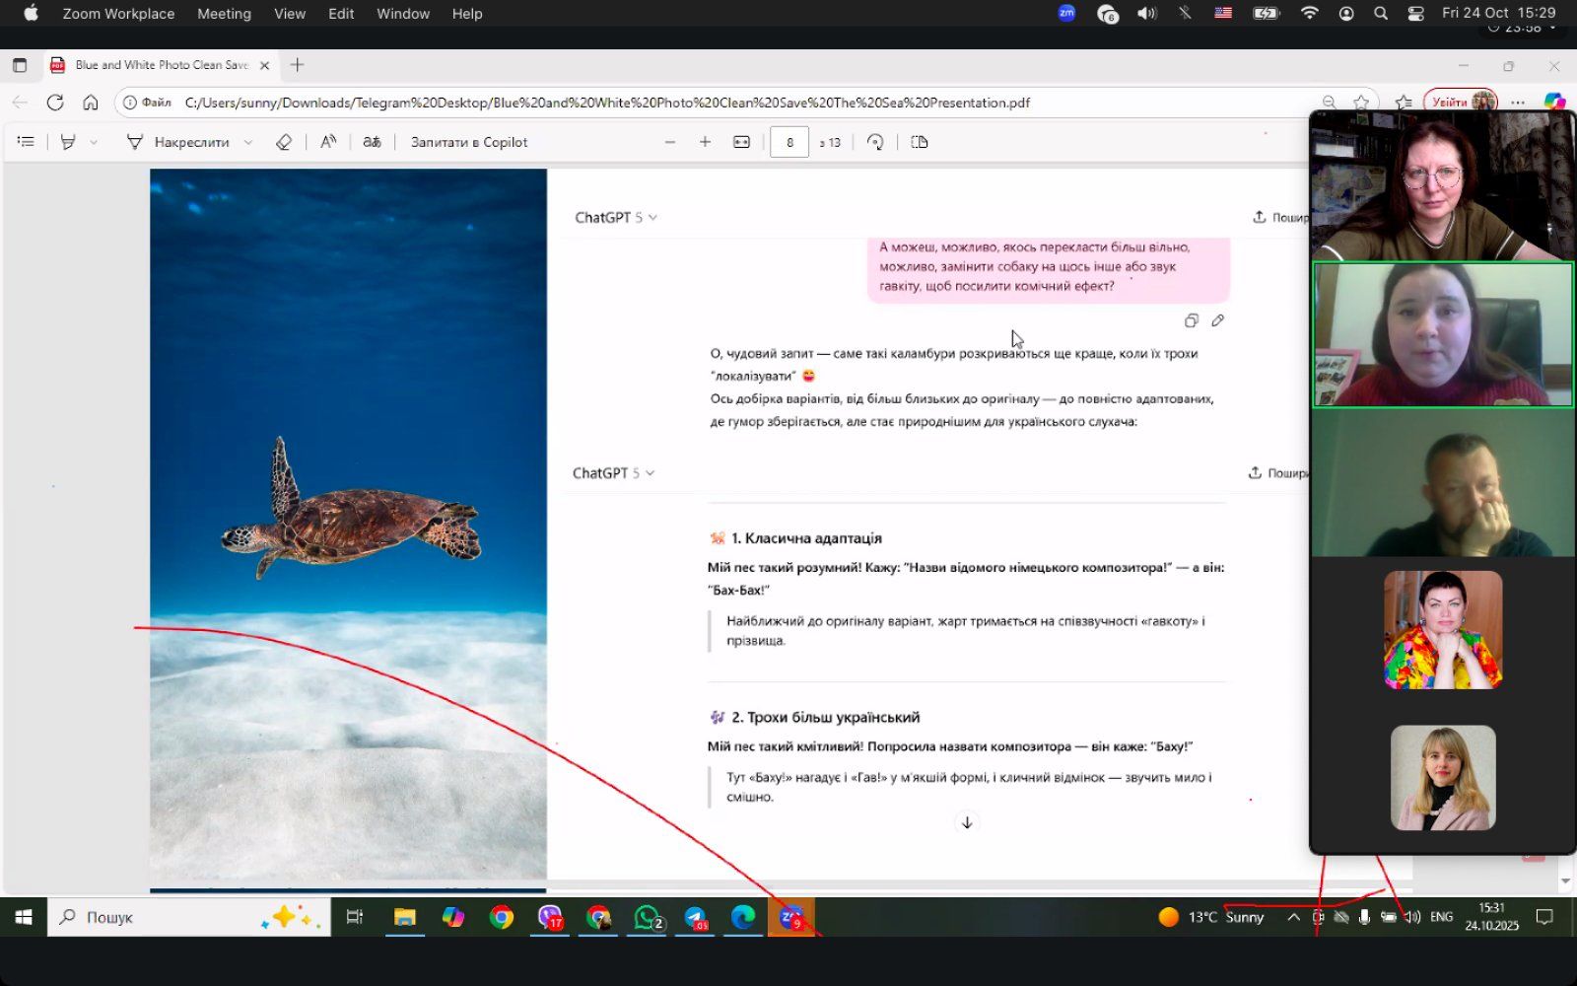Image resolution: width=1577 pixels, height=986 pixels.
Task: Open the Meeting menu in the menu bar
Action: pyautogui.click(x=224, y=14)
